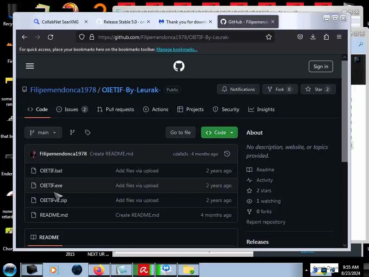Open the Insights tab
This screenshot has height=277, width=369.
pos(261,110)
